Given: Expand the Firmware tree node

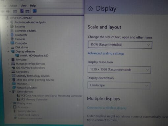Looking at the screenshot, I should (x=9, y=60).
